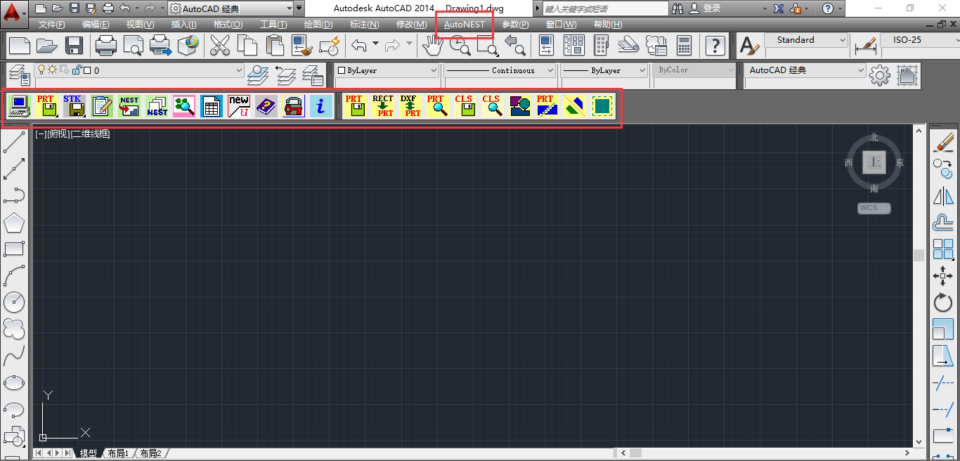960x461 pixels.
Task: Click the stacked sheets NEST icon
Action: tap(157, 106)
